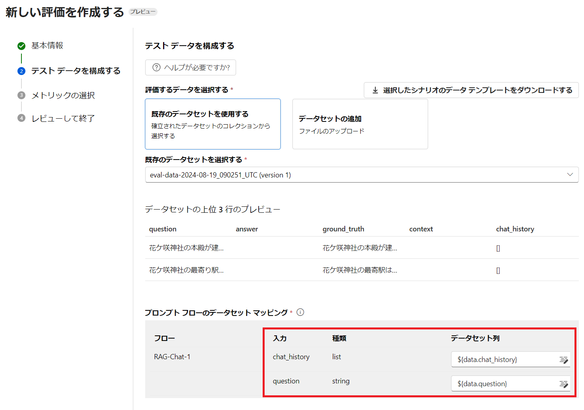
Task: Click プレビュー badge beside title
Action: tap(143, 12)
